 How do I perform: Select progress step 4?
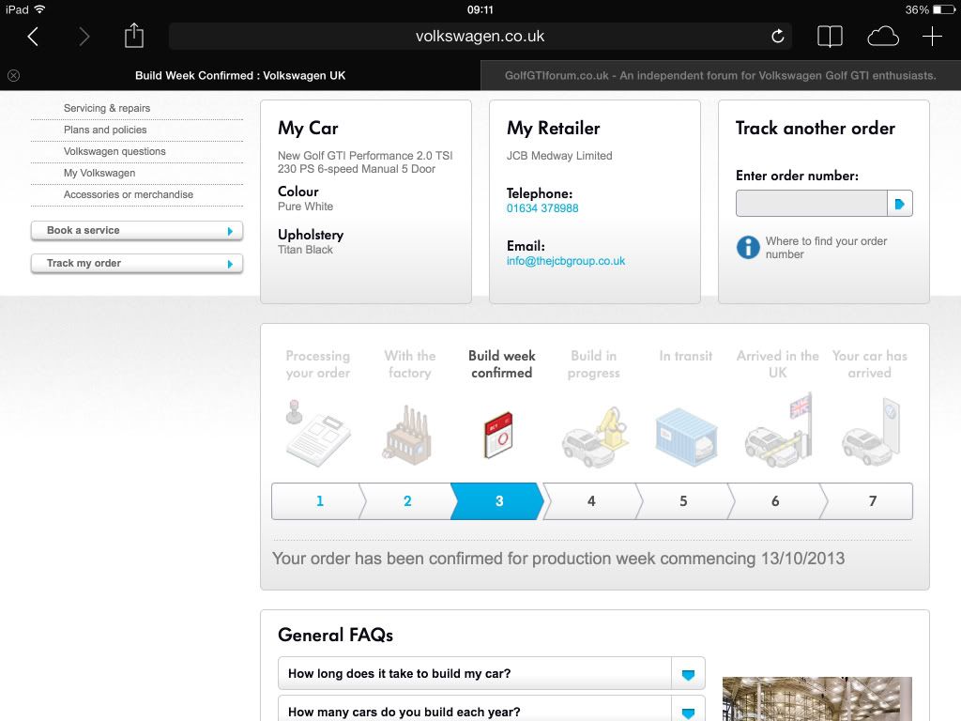point(591,501)
